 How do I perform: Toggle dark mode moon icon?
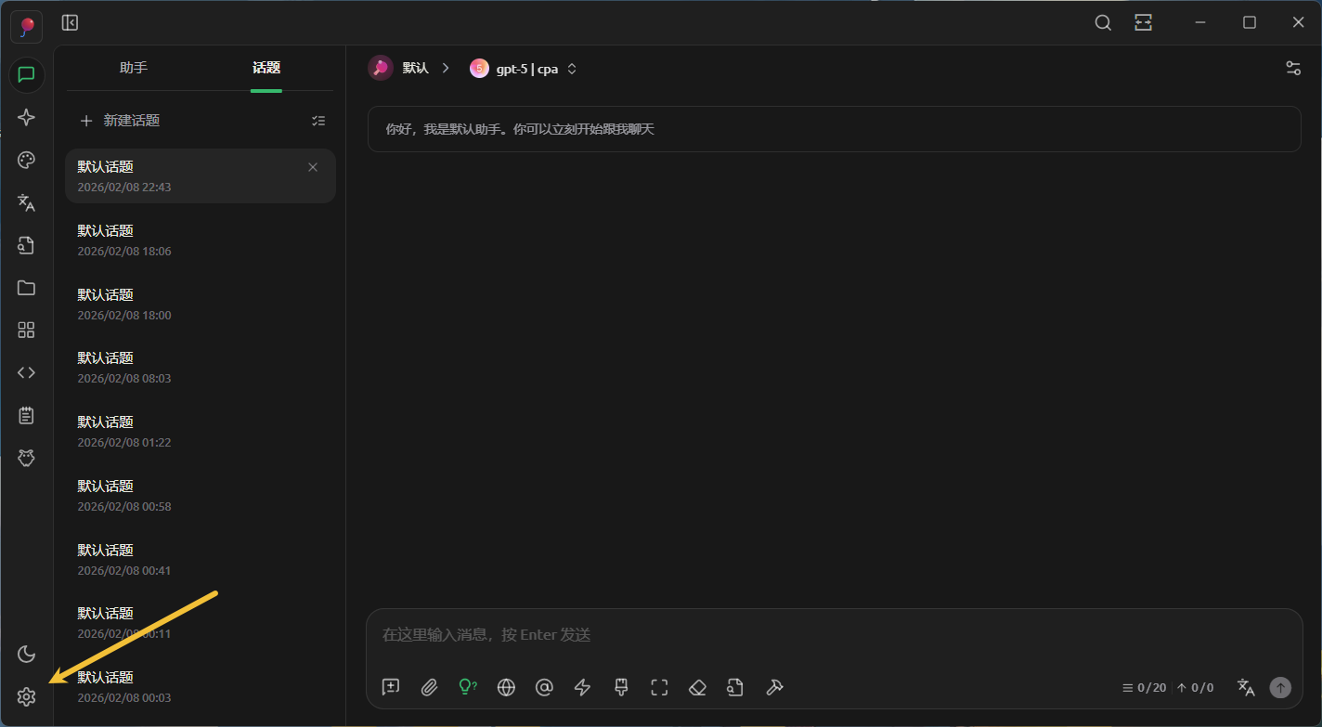pyautogui.click(x=26, y=654)
